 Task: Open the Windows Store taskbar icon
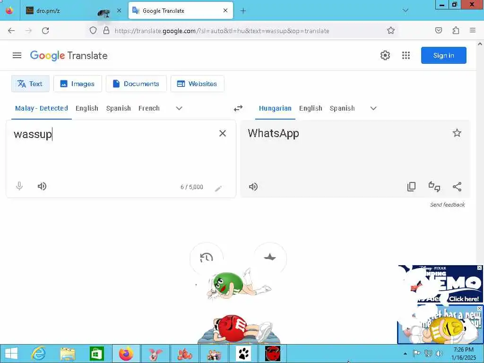pyautogui.click(x=96, y=354)
